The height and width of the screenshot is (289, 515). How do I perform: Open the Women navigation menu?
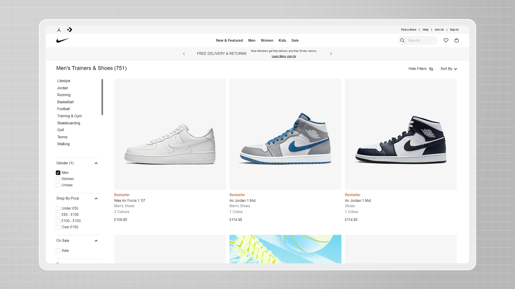point(267,40)
